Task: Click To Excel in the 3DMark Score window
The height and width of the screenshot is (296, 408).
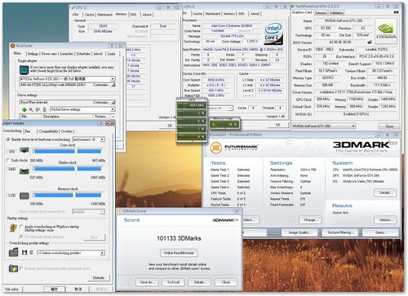Action: (x=173, y=282)
